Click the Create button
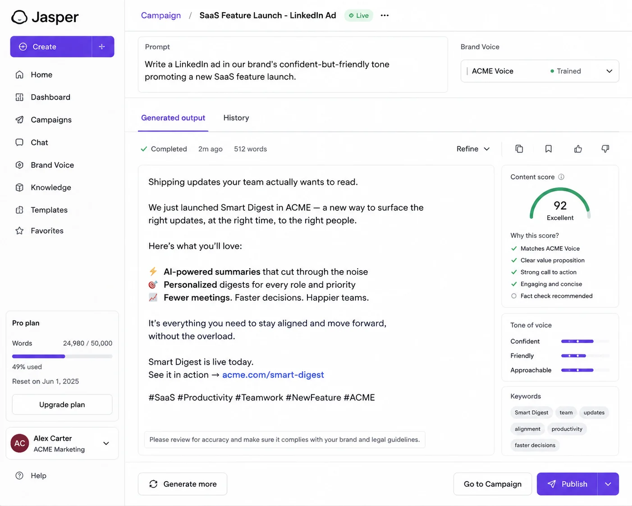Viewport: 632px width, 506px height. click(51, 46)
